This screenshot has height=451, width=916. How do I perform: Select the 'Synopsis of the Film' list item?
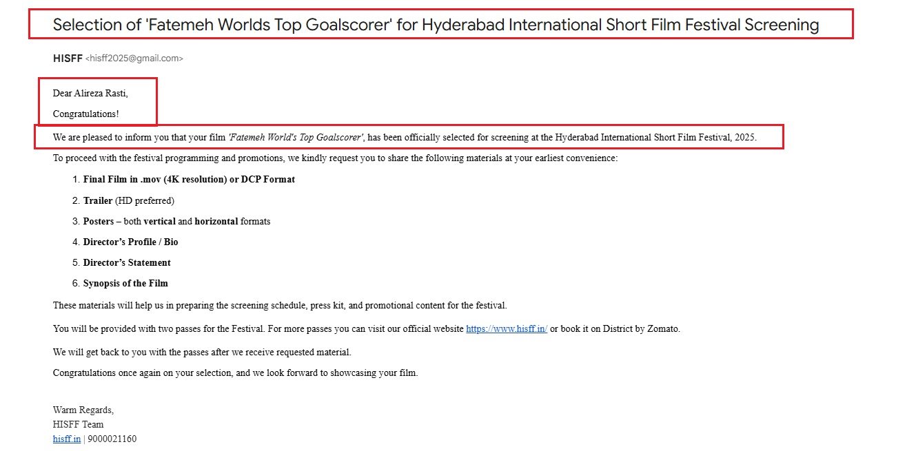click(125, 284)
